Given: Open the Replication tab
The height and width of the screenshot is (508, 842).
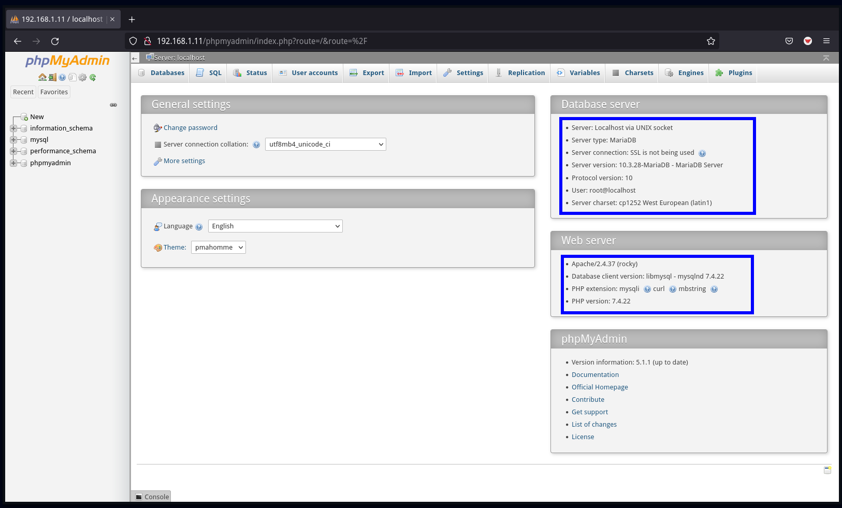Looking at the screenshot, I should tap(520, 73).
